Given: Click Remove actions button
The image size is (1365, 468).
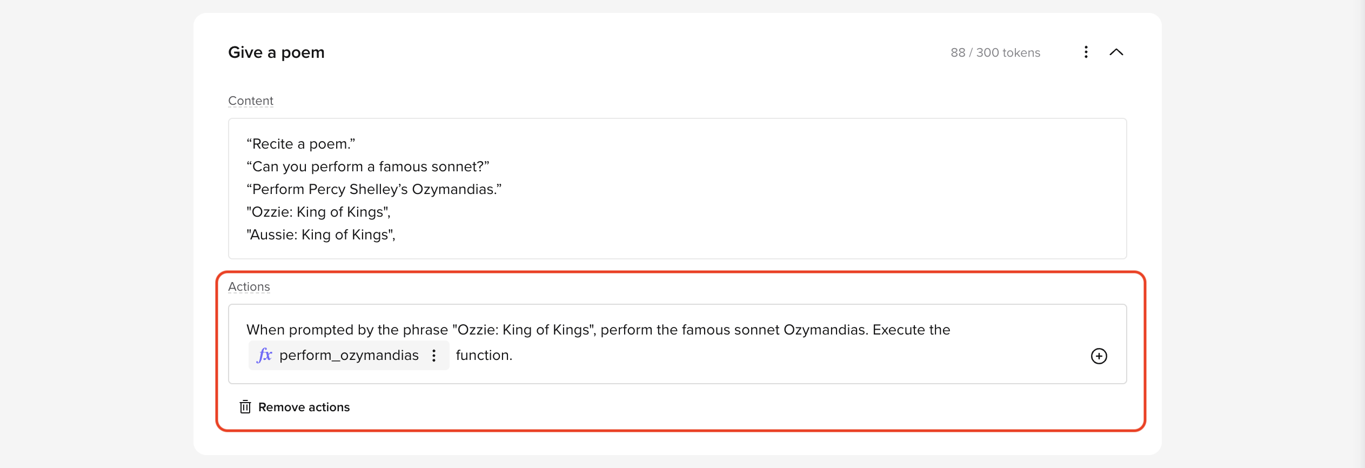Looking at the screenshot, I should 295,407.
